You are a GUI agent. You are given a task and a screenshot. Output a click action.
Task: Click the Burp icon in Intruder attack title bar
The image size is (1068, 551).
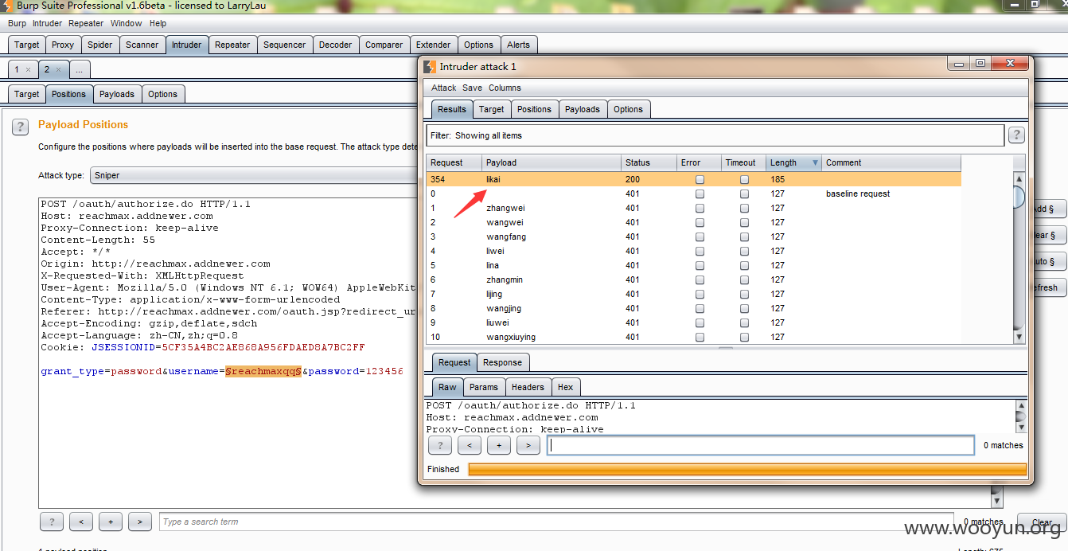[x=430, y=67]
